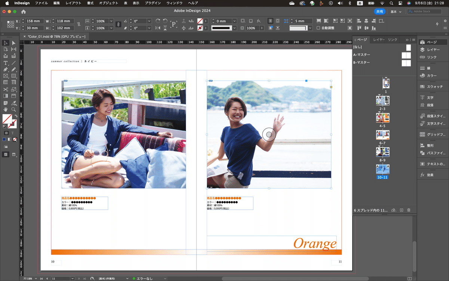Open the rotation angle dropdown
This screenshot has width=449, height=281.
click(149, 21)
